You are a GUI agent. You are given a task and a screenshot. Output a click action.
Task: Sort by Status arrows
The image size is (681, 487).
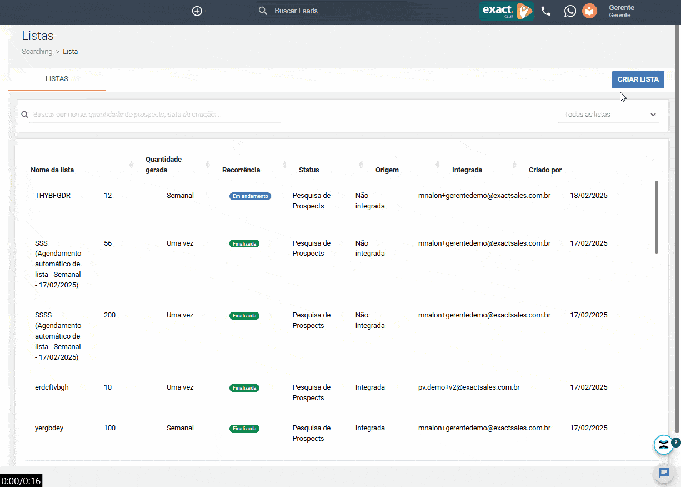(x=361, y=165)
